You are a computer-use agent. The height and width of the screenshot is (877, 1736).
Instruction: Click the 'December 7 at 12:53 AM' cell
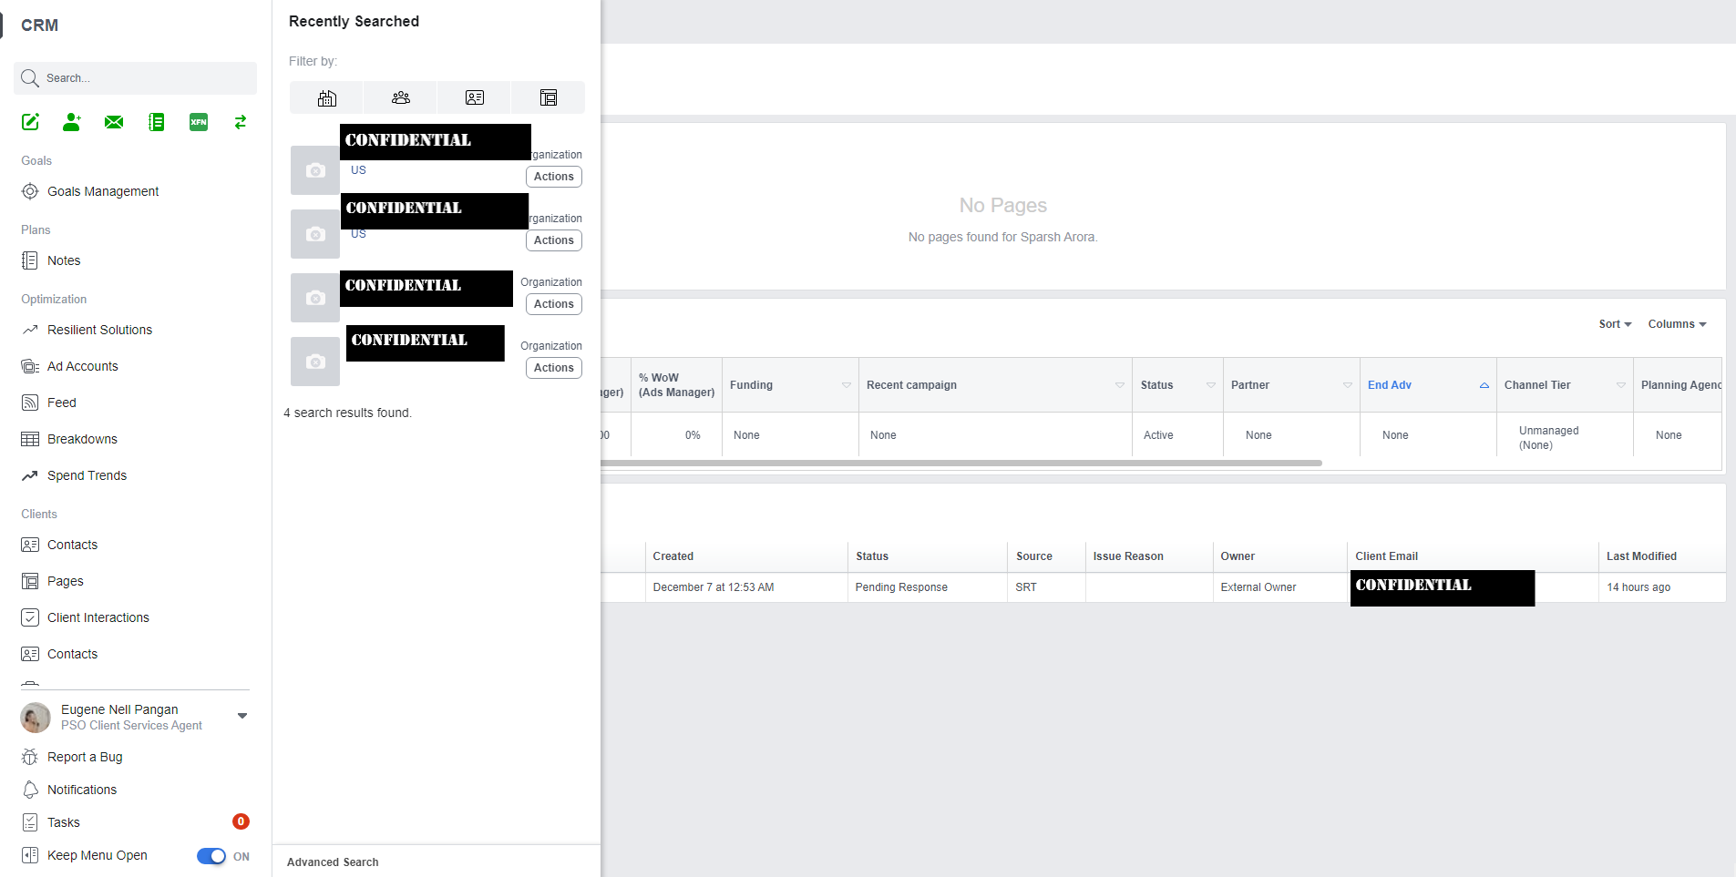714,587
